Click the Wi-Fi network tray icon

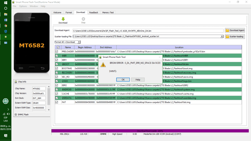[x=4, y=114]
